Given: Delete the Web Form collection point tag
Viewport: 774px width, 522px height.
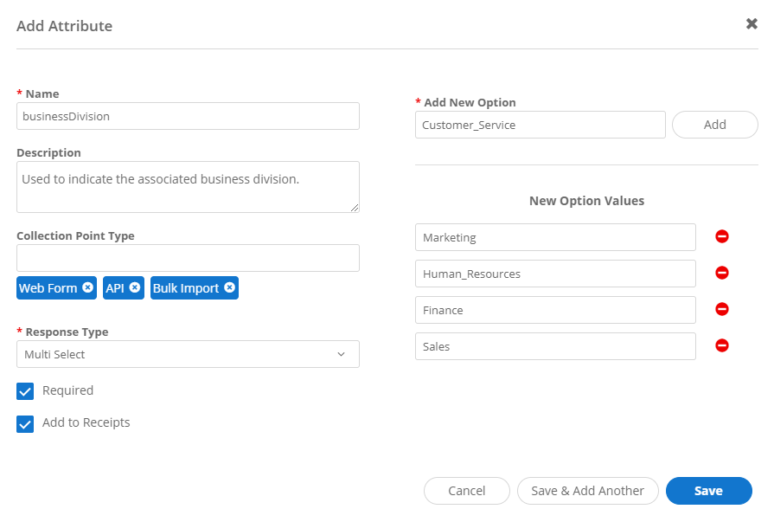Looking at the screenshot, I should [x=88, y=287].
